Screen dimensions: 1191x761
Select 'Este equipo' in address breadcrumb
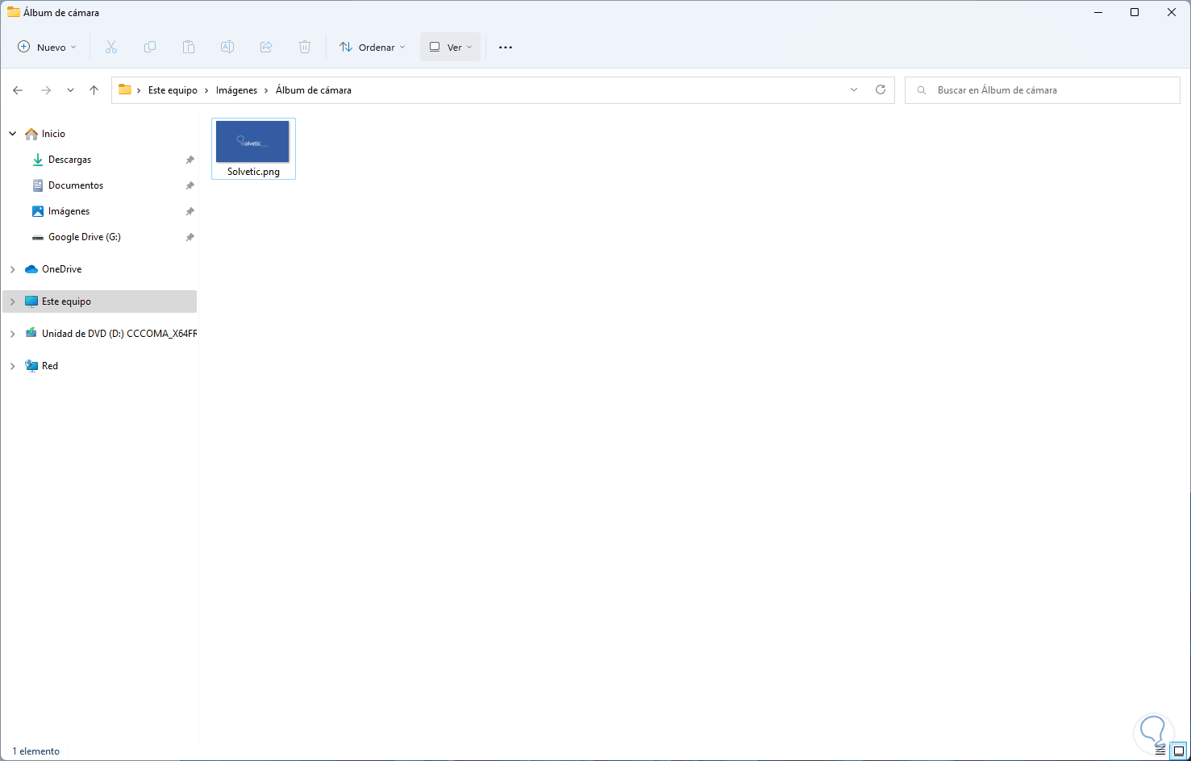[173, 90]
